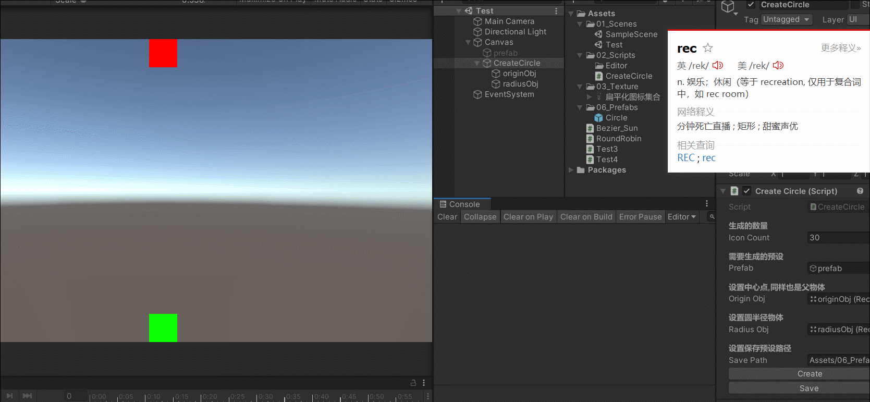Toggle the CreateCircle GameObject active checkbox
Image resolution: width=870 pixels, height=402 pixels.
coord(751,5)
